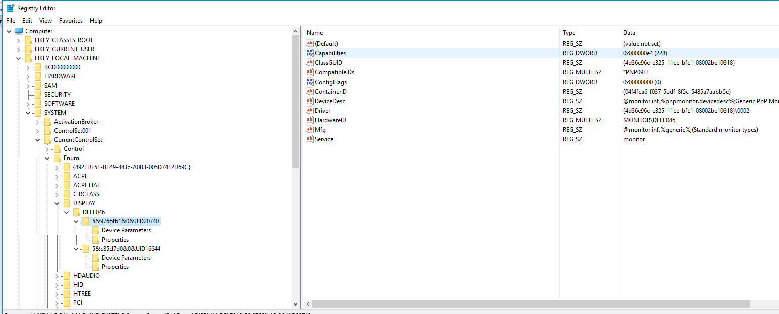Select the ACPI key label
The image size is (779, 314).
[x=80, y=176]
